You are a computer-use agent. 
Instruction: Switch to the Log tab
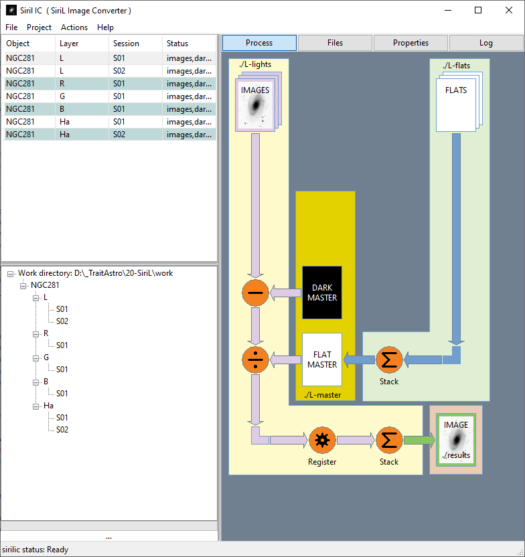pyautogui.click(x=486, y=43)
